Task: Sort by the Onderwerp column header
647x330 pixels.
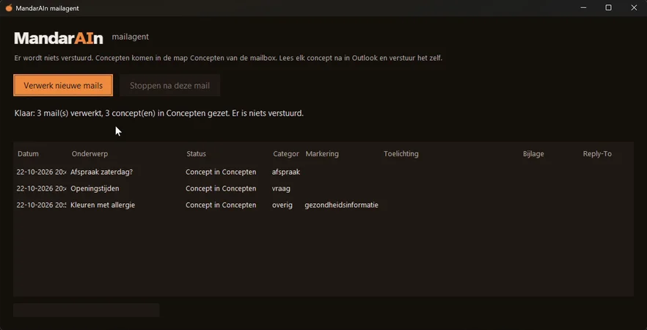Action: (x=89, y=153)
